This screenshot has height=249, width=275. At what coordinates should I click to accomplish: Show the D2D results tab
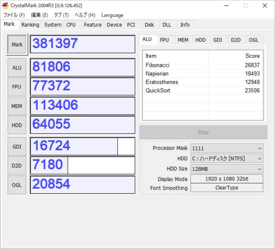point(236,40)
